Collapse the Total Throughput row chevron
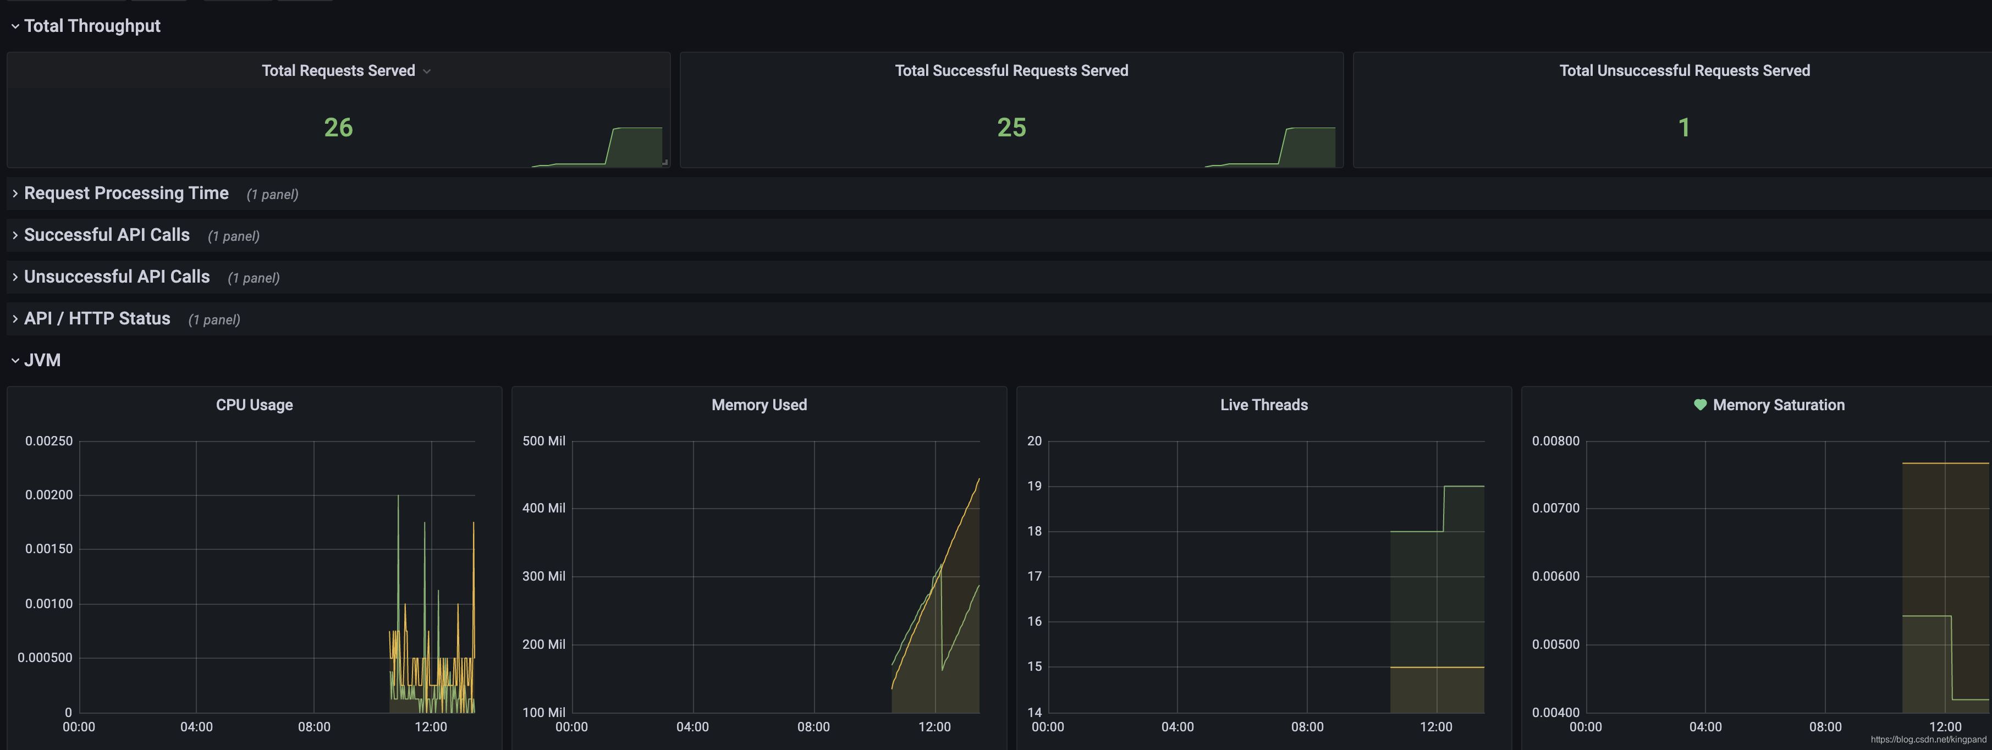The image size is (1992, 750). click(x=15, y=26)
